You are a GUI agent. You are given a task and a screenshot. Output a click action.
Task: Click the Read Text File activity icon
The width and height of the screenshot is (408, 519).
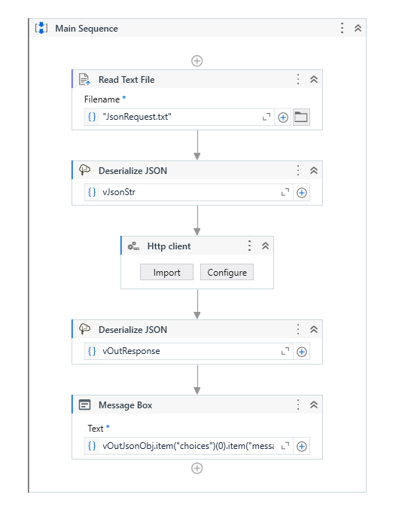(x=84, y=79)
